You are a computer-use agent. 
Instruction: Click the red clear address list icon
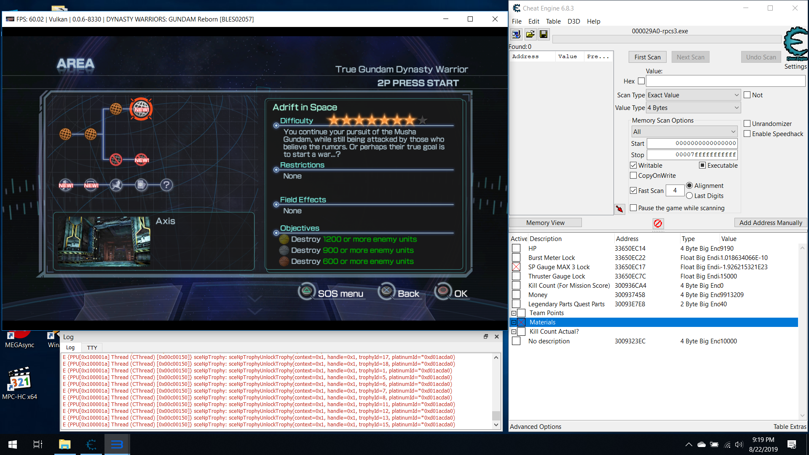658,223
